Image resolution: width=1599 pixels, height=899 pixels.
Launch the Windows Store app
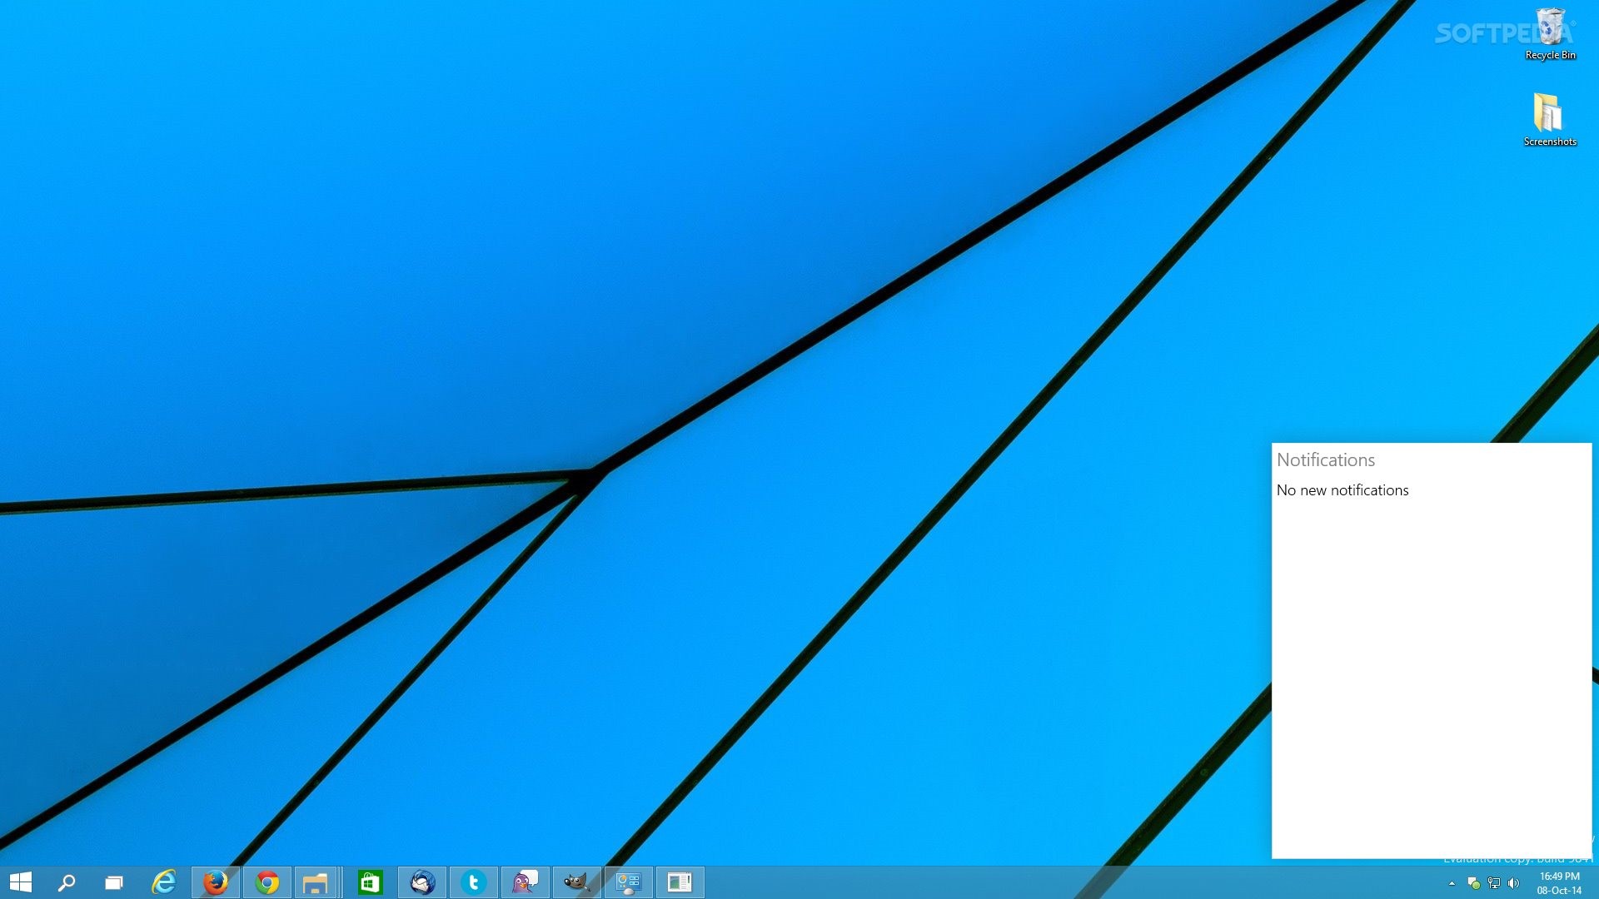pyautogui.click(x=371, y=882)
